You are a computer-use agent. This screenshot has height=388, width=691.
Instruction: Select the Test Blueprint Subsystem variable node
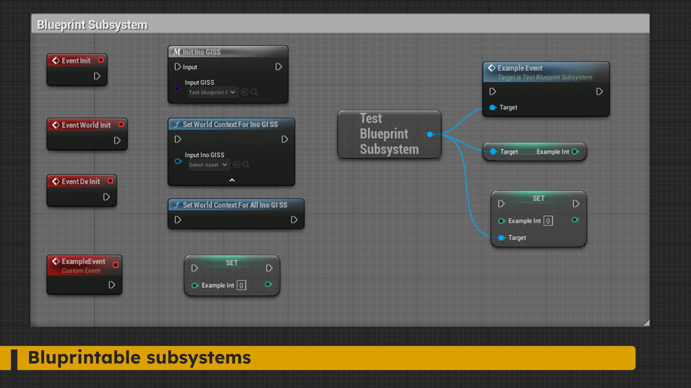(389, 134)
